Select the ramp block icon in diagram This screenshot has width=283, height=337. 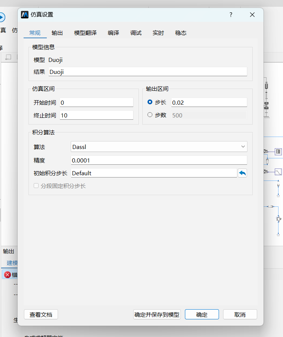(278, 172)
